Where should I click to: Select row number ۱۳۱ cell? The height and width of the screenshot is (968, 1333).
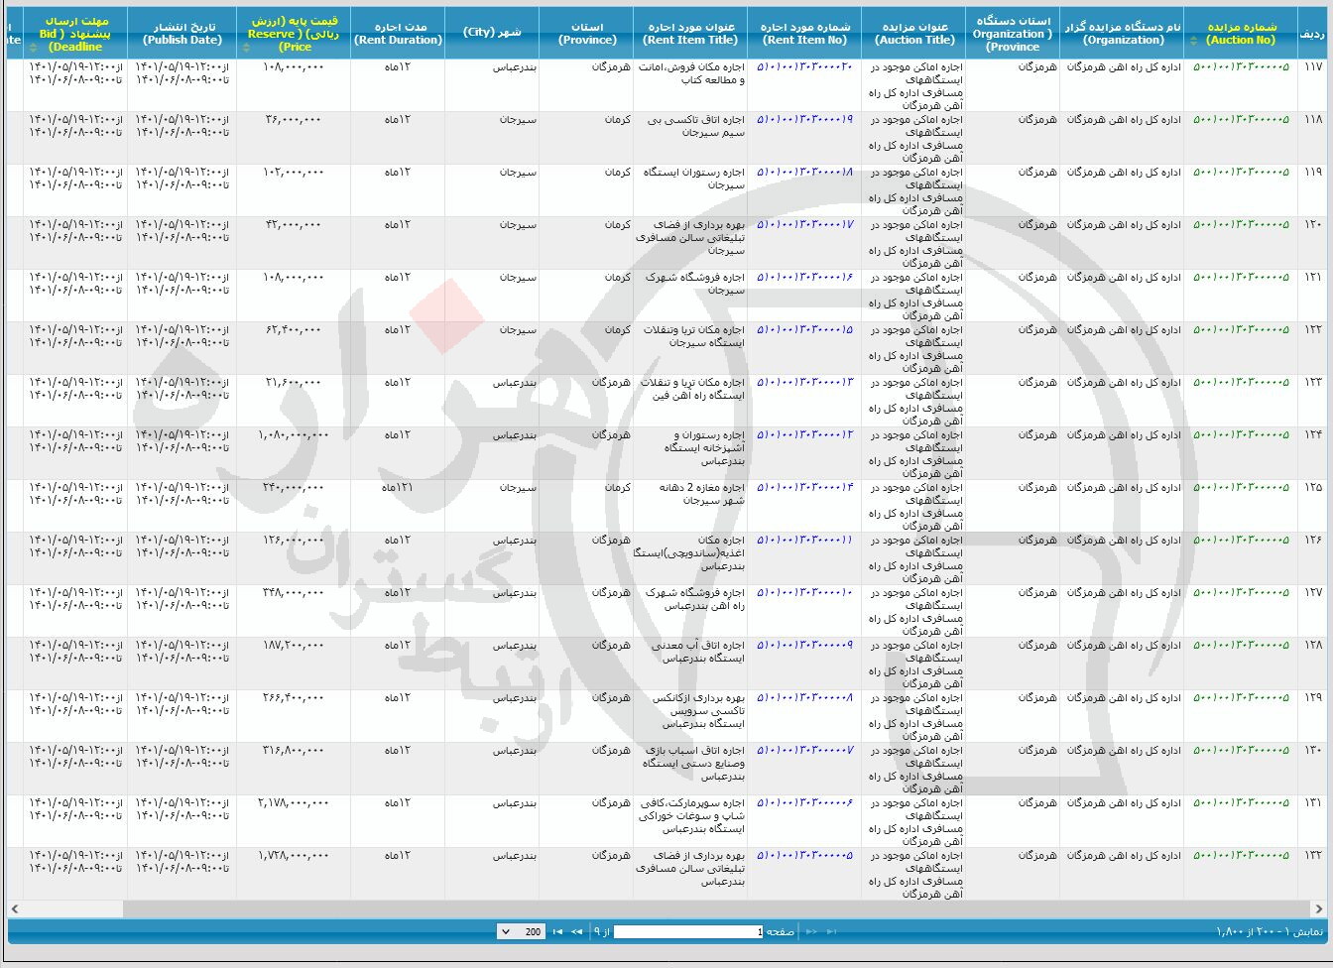coord(1314,821)
